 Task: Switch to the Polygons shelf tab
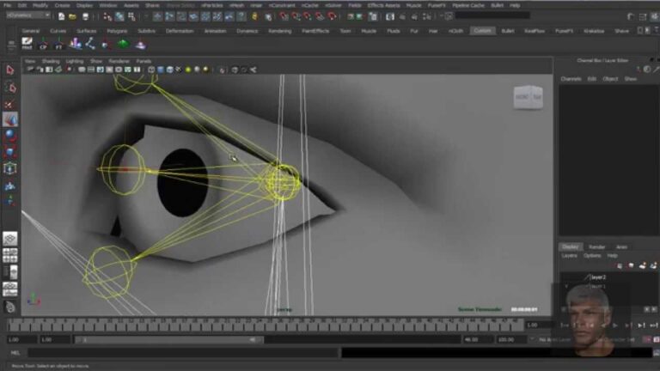pyautogui.click(x=115, y=31)
